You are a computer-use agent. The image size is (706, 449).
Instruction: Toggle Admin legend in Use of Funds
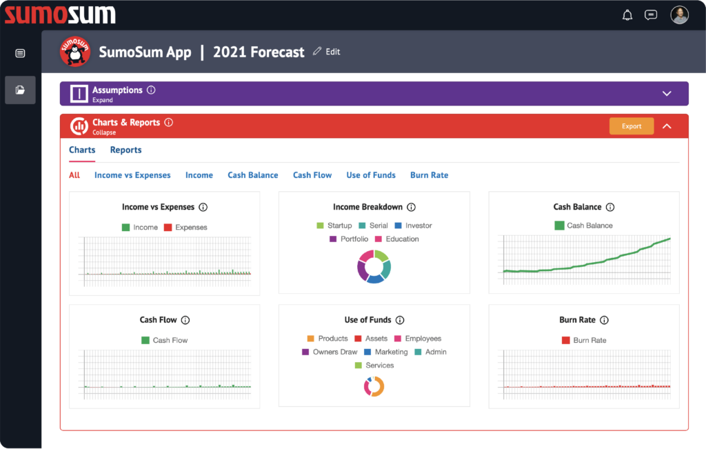[x=430, y=352]
